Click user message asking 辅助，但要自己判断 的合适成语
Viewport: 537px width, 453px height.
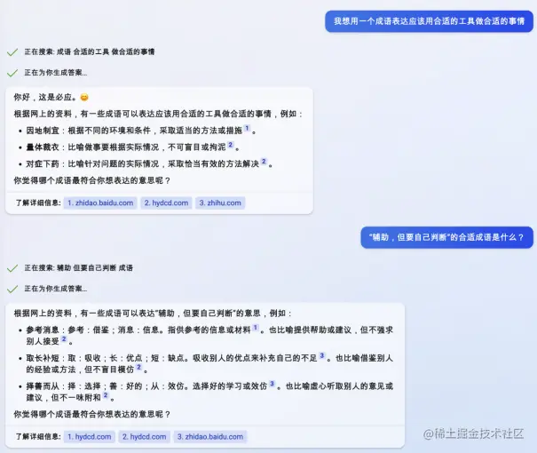point(447,237)
